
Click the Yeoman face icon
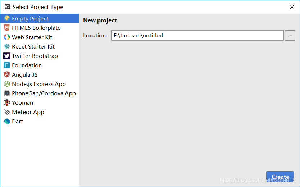(x=7, y=103)
